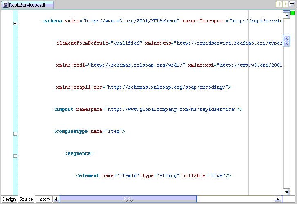Click the complexType tag name
Screen dimensions: 297x204
(x=72, y=132)
